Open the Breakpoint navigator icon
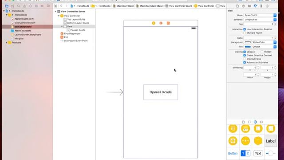This screenshot has height=160, width=284. point(42,6)
